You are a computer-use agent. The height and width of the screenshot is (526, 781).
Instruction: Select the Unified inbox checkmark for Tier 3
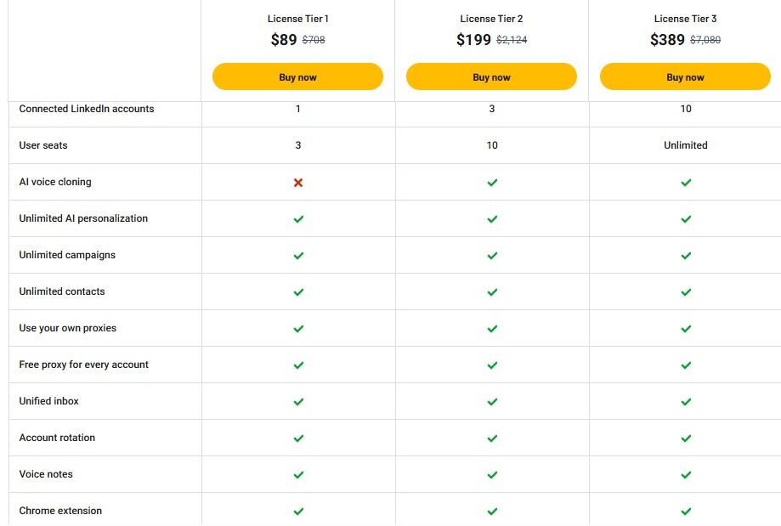coord(685,401)
